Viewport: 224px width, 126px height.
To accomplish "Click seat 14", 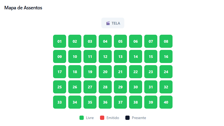I will [135, 57].
